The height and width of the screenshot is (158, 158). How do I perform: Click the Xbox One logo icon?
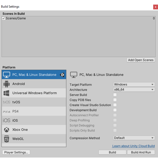point(7,130)
